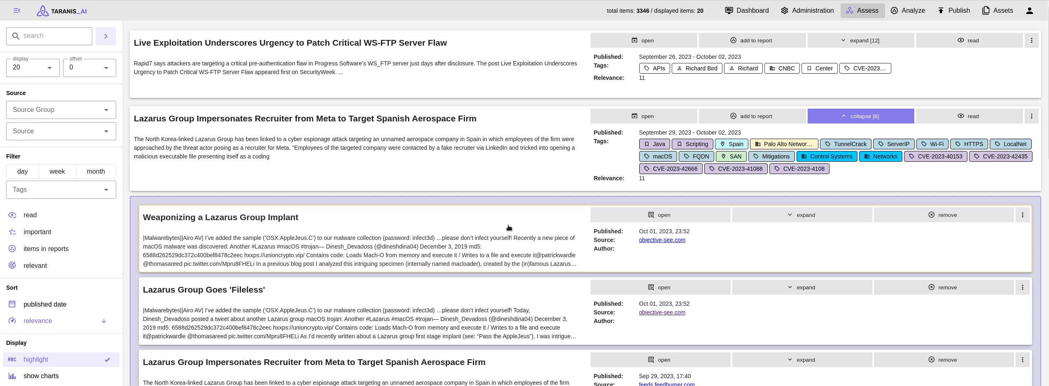Filter by month
This screenshot has height=386, width=1049.
click(x=96, y=172)
